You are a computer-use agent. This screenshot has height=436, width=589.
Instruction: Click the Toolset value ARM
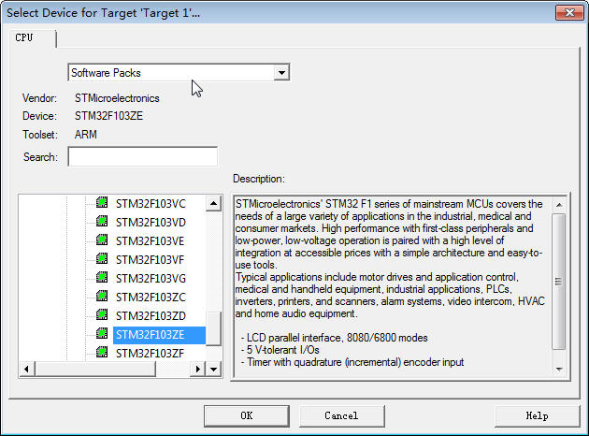pos(86,134)
